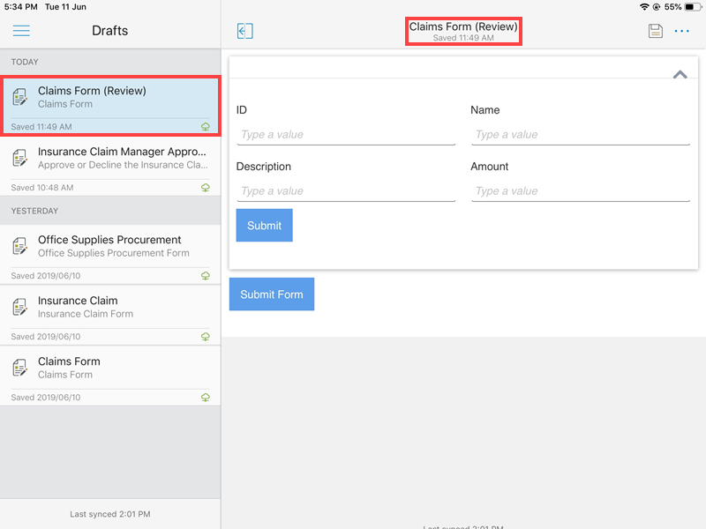Open the Insurance Claim draft

pyautogui.click(x=110, y=315)
